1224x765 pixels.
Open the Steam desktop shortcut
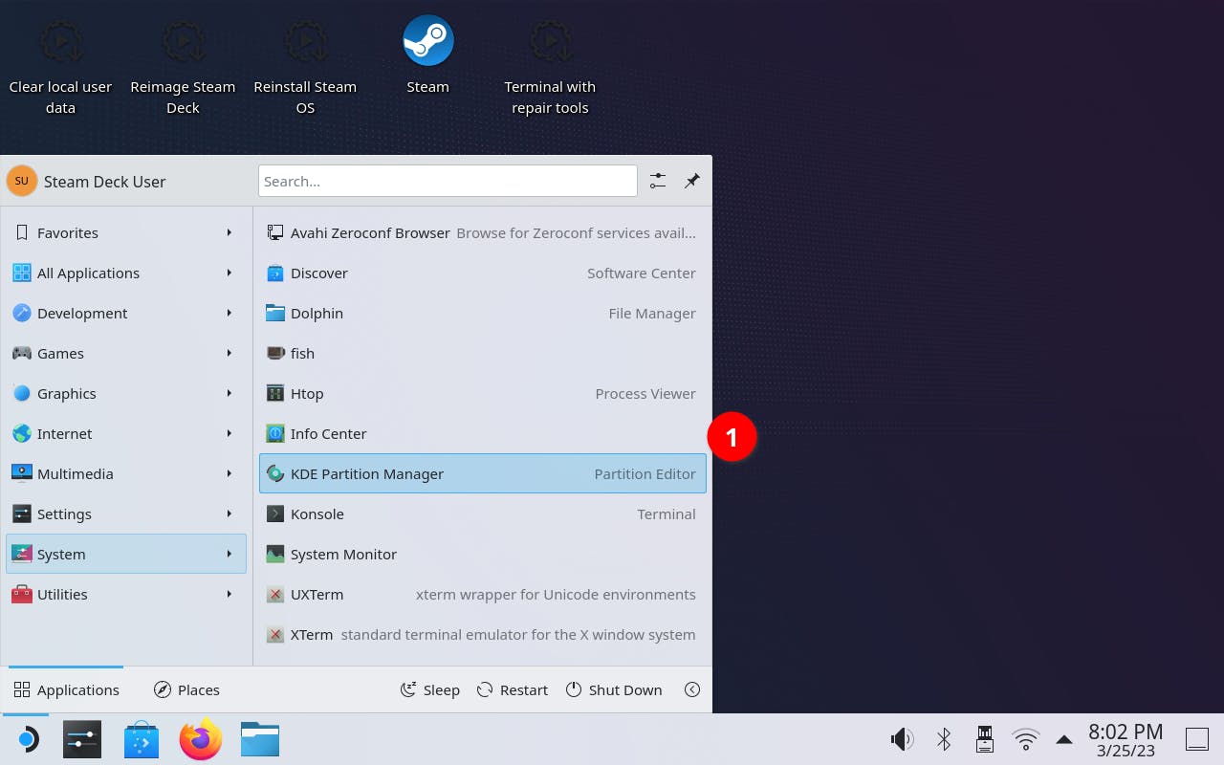point(427,55)
